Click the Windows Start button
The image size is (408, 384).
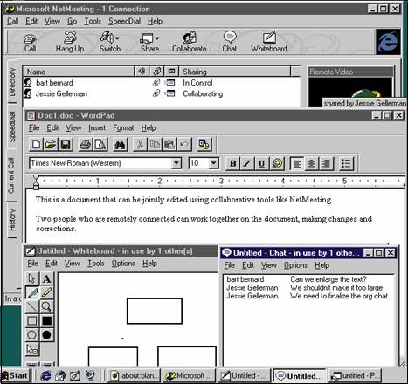[x=15, y=375]
